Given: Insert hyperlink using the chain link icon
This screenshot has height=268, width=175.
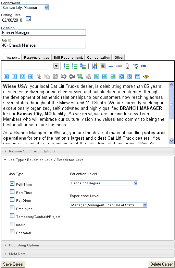Looking at the screenshot, I should click(x=119, y=66).
